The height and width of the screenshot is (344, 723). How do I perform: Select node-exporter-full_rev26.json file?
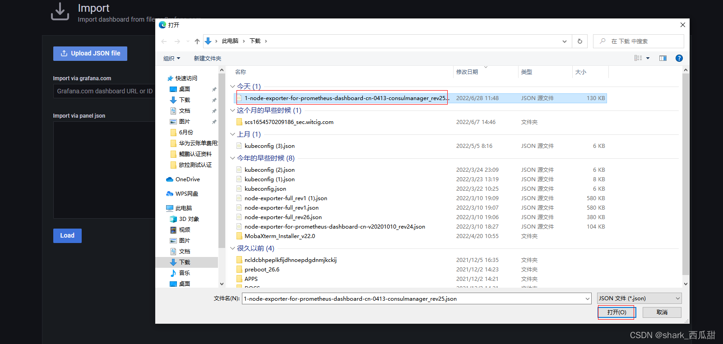[421, 217]
